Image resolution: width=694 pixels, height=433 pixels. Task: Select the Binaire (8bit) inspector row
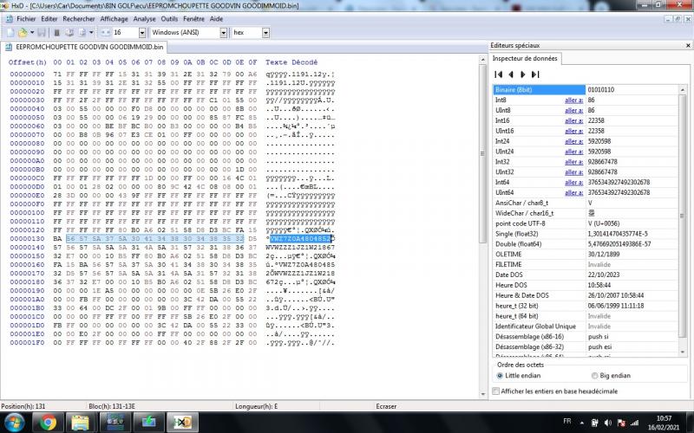coord(586,90)
